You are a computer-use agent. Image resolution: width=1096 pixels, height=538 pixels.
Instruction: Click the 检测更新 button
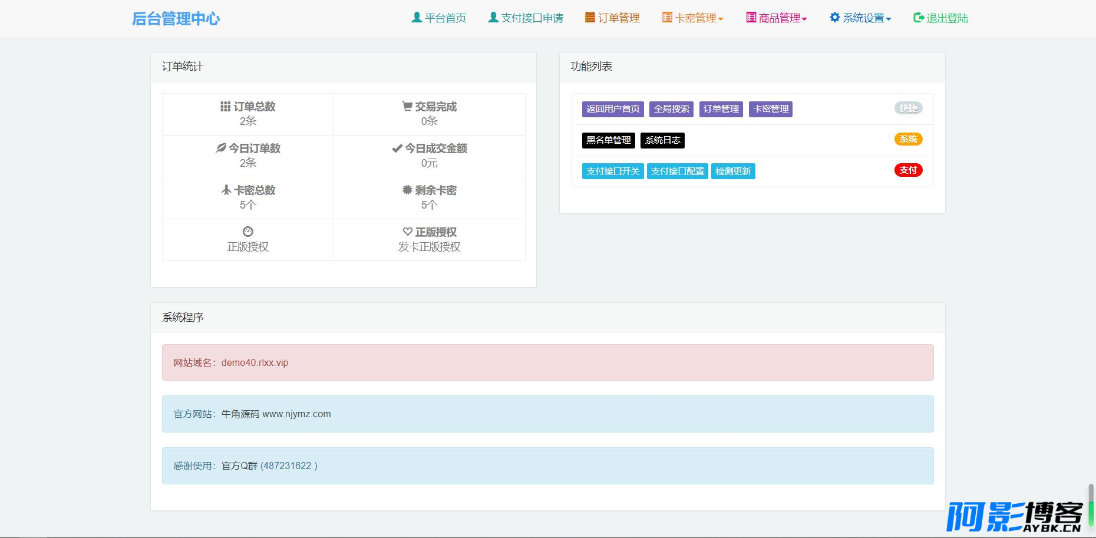coord(733,171)
